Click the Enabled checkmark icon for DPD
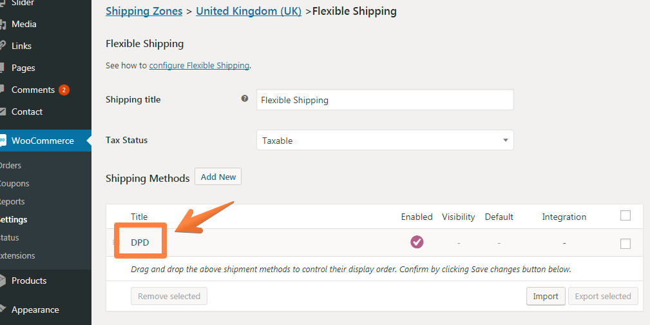Viewport: 650px width, 325px height. 417,242
